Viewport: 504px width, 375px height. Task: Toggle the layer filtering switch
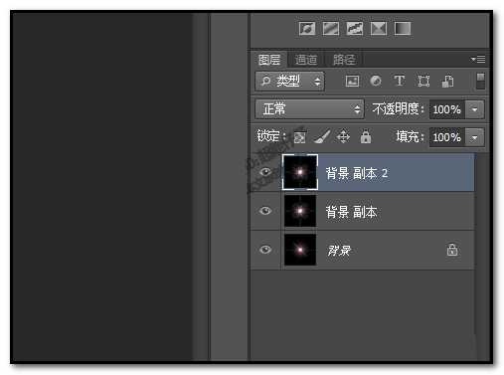pyautogui.click(x=480, y=82)
